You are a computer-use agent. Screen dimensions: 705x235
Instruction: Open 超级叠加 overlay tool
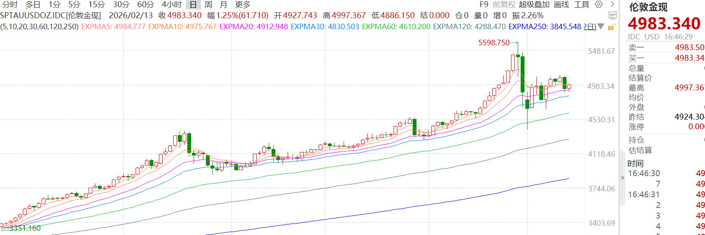pyautogui.click(x=534, y=4)
